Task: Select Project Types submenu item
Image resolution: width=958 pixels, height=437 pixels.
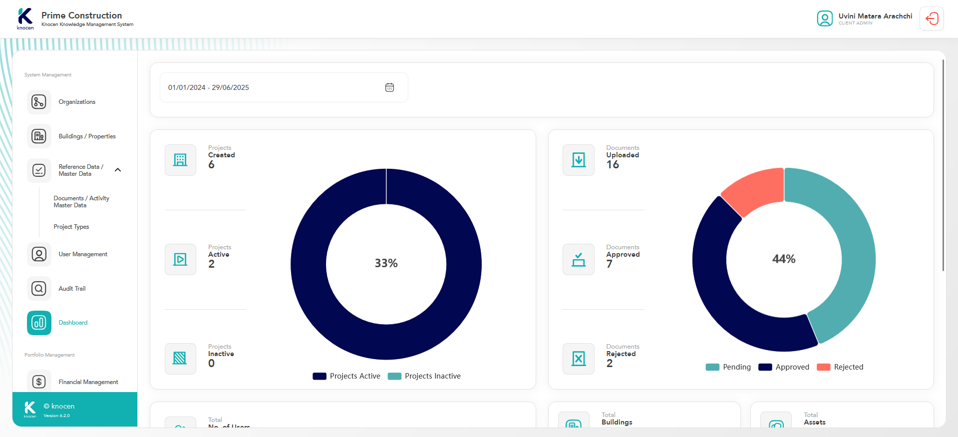Action: (71, 227)
